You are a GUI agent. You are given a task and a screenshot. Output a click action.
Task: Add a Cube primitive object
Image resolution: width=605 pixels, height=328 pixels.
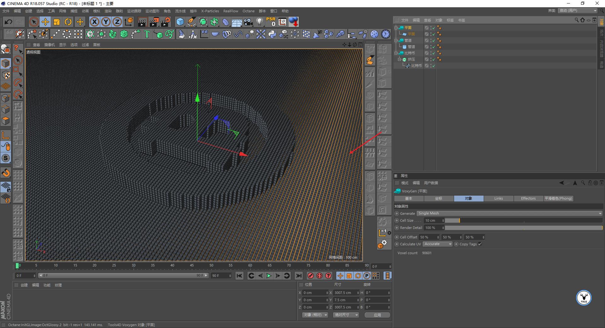180,22
